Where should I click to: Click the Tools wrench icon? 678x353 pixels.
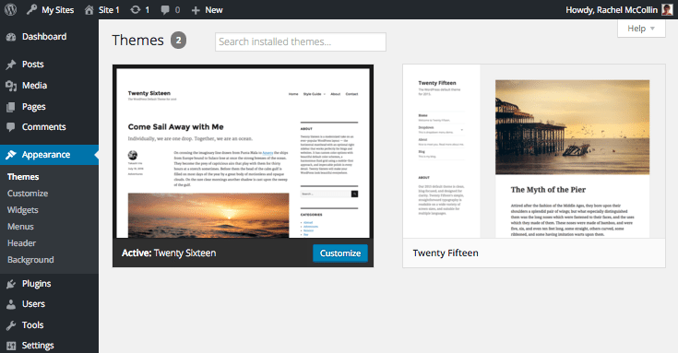(11, 325)
